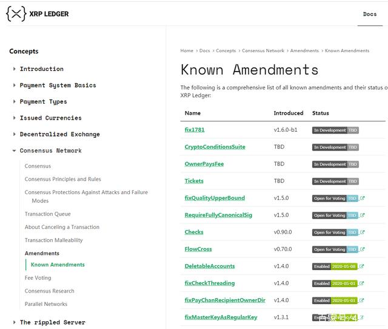Viewport: 388px width, 329px height.
Task: Open the fixCheckThreading amendment link
Action: [210, 283]
